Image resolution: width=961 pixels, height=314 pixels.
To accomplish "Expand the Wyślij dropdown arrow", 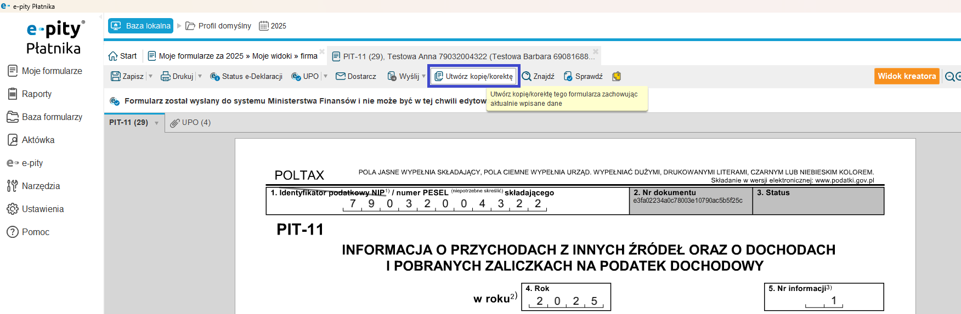I will click(x=423, y=77).
